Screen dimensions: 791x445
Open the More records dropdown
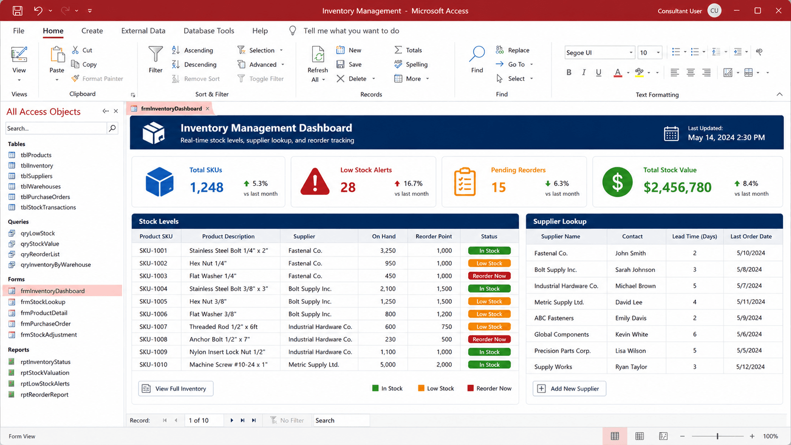(x=428, y=79)
